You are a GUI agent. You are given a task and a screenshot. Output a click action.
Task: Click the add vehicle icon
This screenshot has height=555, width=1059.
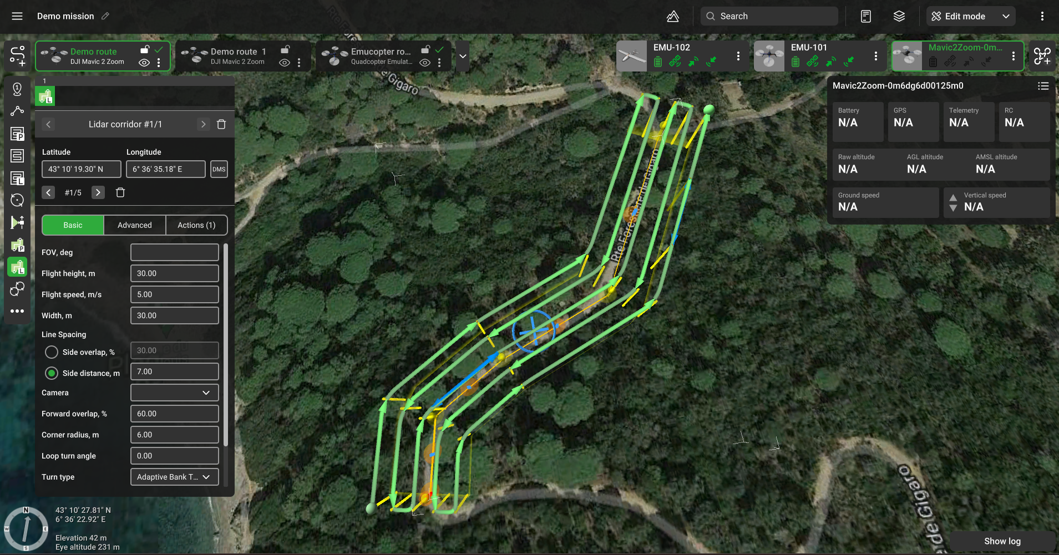1042,56
